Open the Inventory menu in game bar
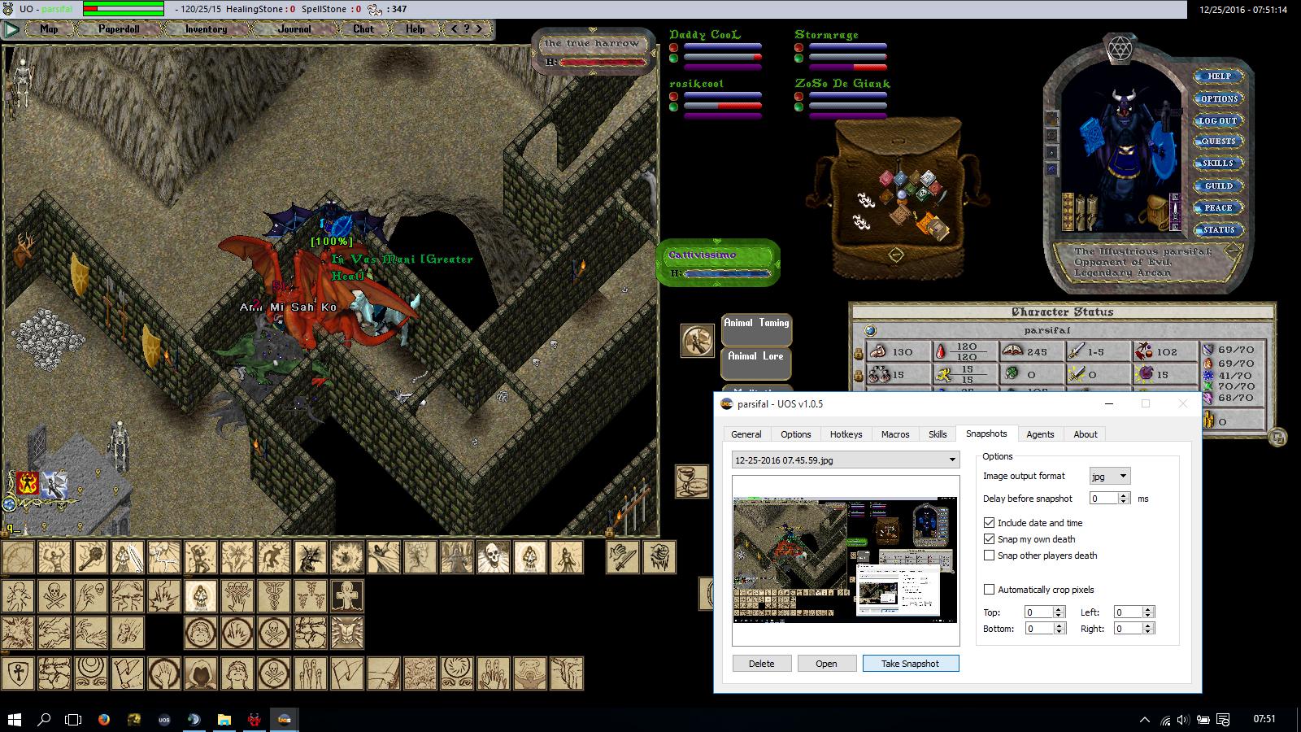 (206, 28)
